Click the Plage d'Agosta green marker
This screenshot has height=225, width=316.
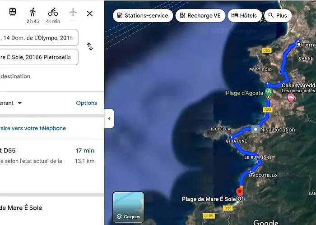[x=269, y=92]
